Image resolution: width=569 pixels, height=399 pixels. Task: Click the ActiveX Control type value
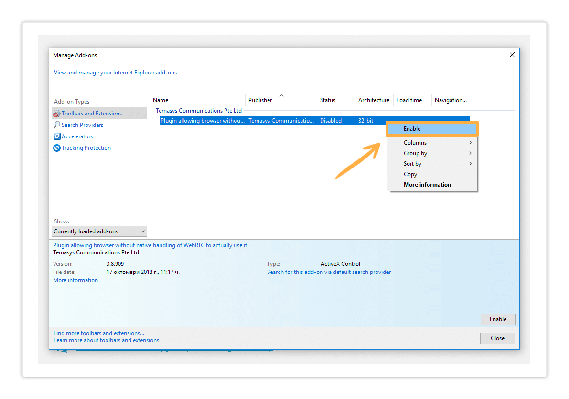tap(340, 264)
